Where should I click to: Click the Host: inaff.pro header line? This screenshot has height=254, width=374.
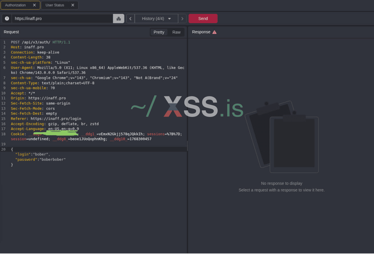[27, 47]
